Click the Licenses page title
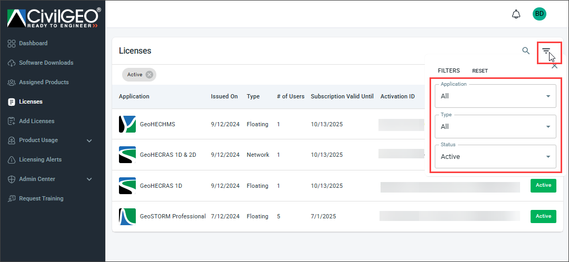This screenshot has height=262, width=569. pos(135,51)
